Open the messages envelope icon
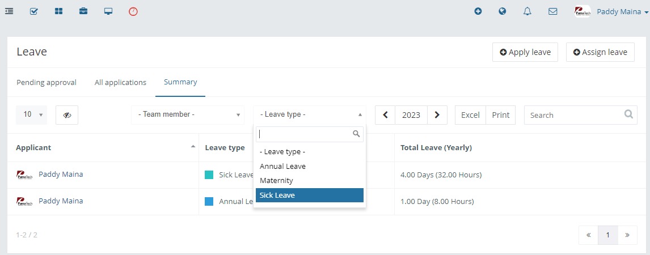 point(552,11)
